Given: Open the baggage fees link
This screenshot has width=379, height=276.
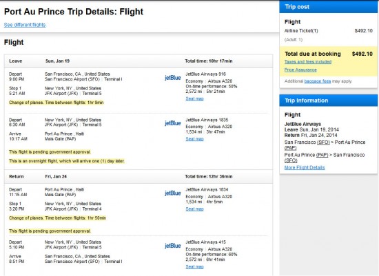Looking at the screenshot, I should click(318, 81).
